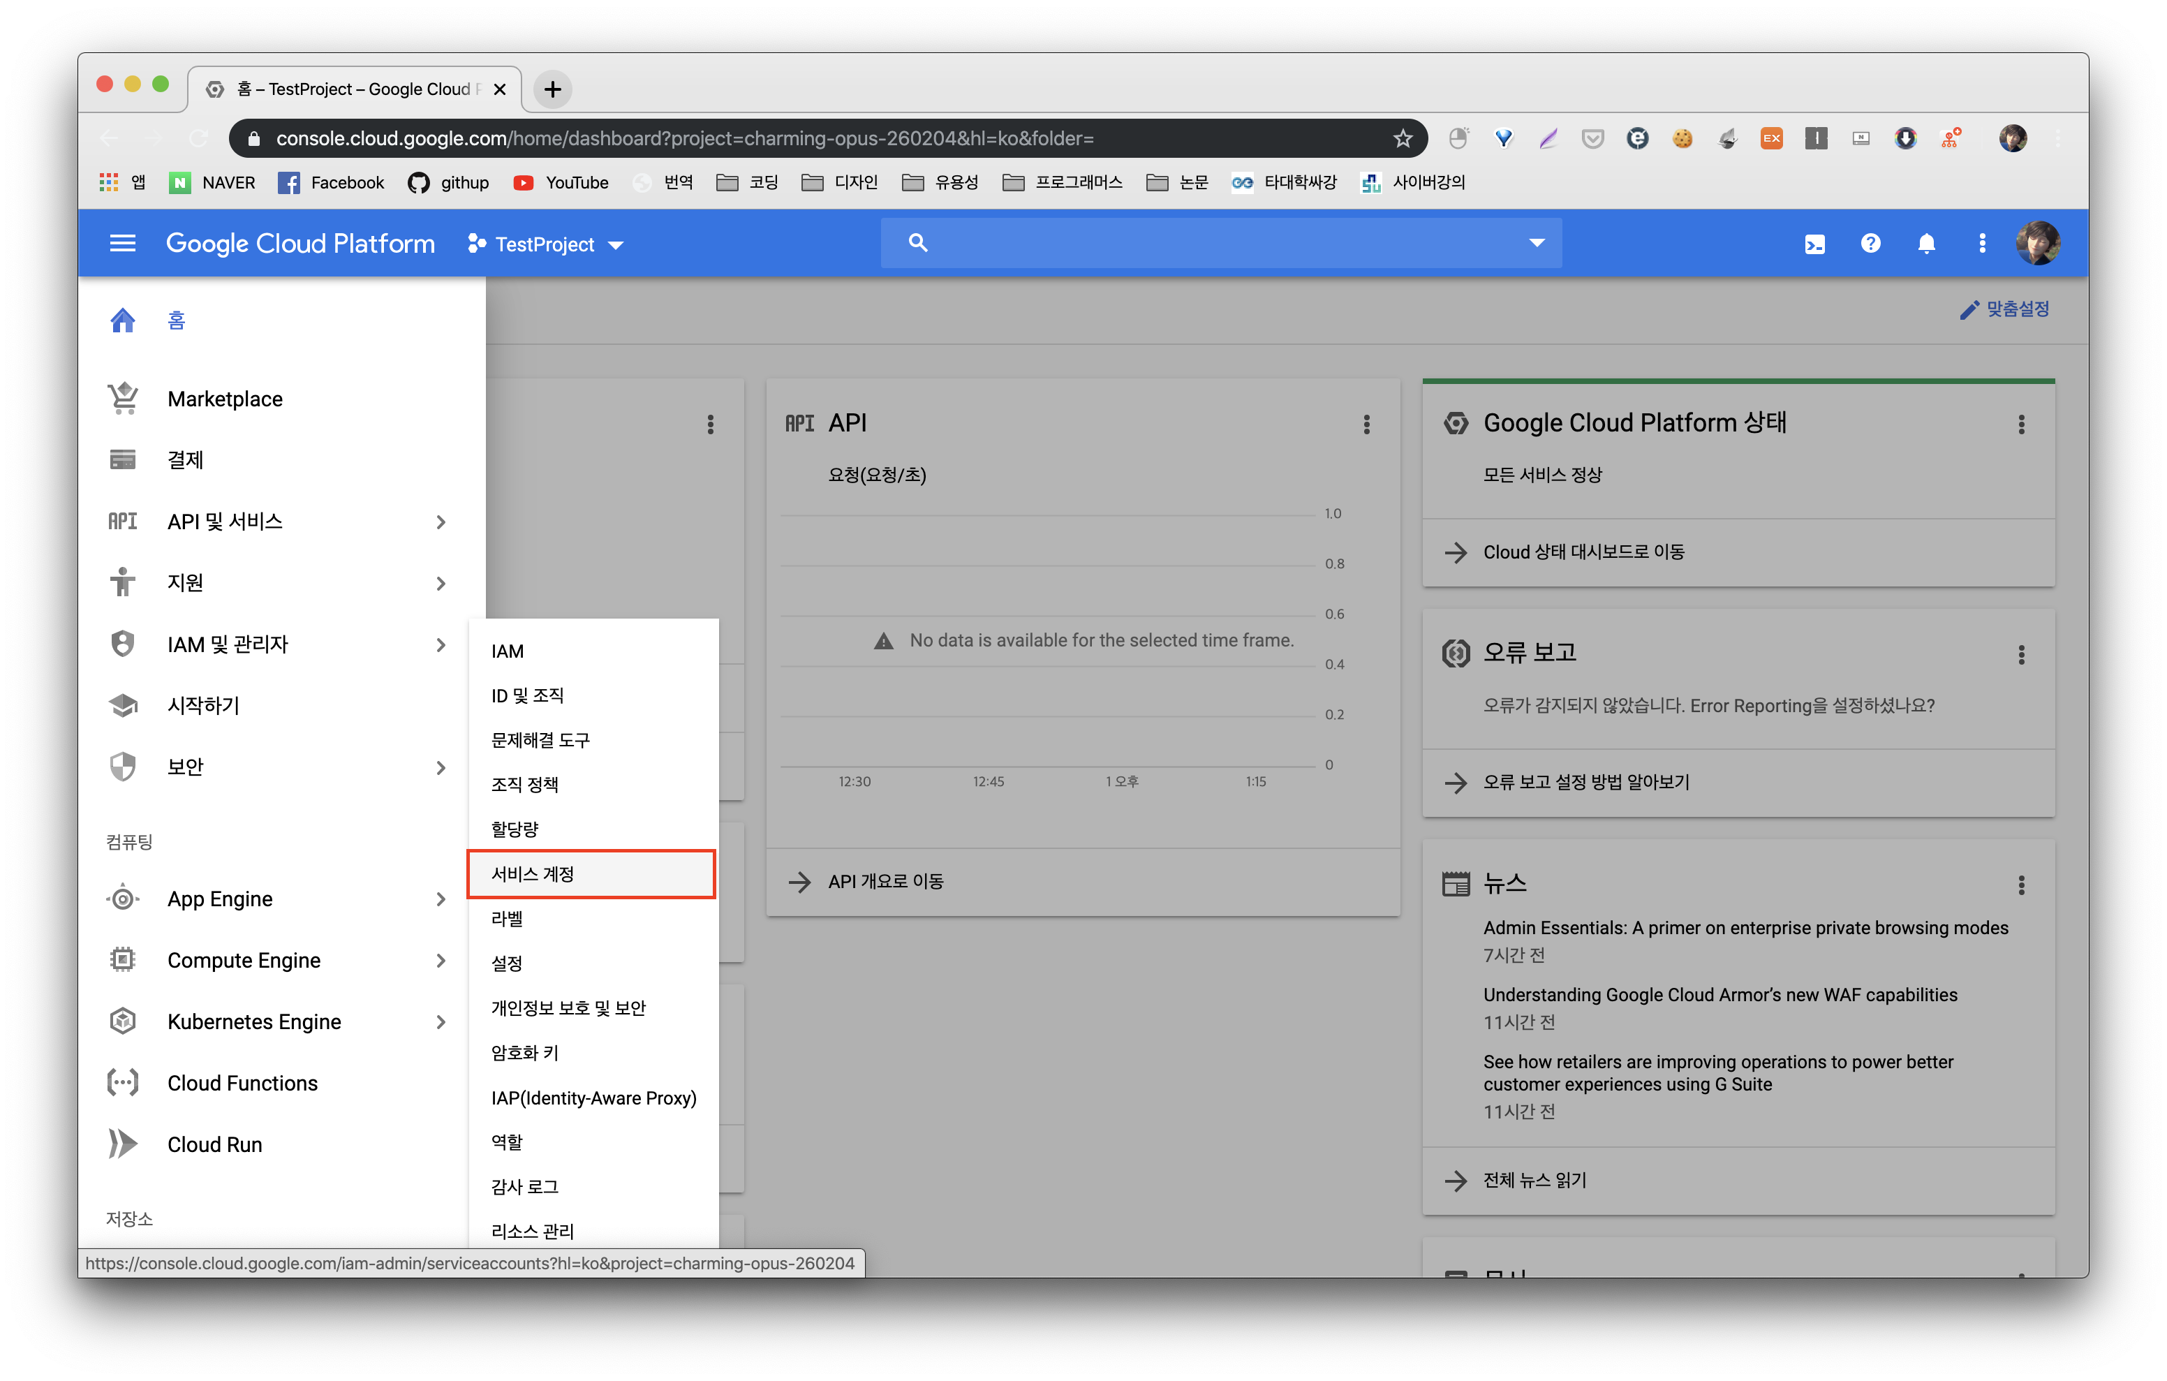
Task: Click the bookmark star in address bar
Action: 1402,139
